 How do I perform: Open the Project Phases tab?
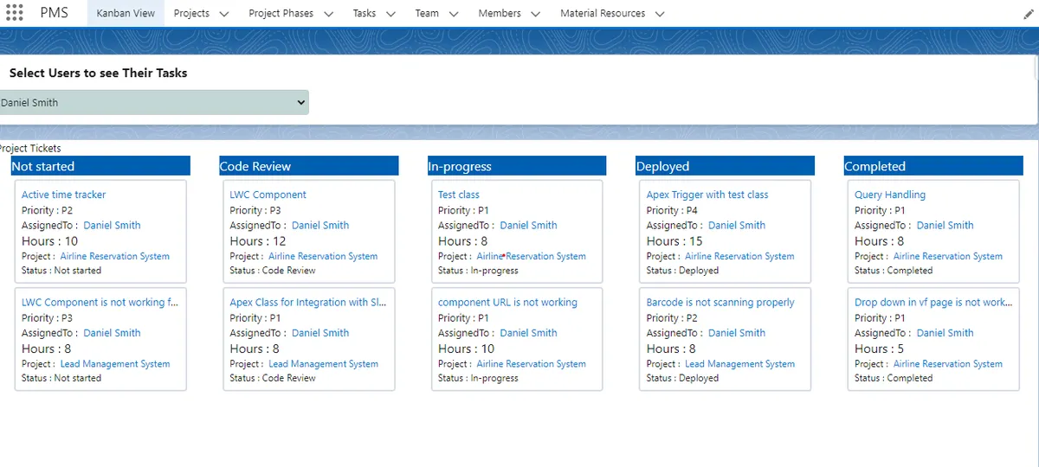click(281, 14)
